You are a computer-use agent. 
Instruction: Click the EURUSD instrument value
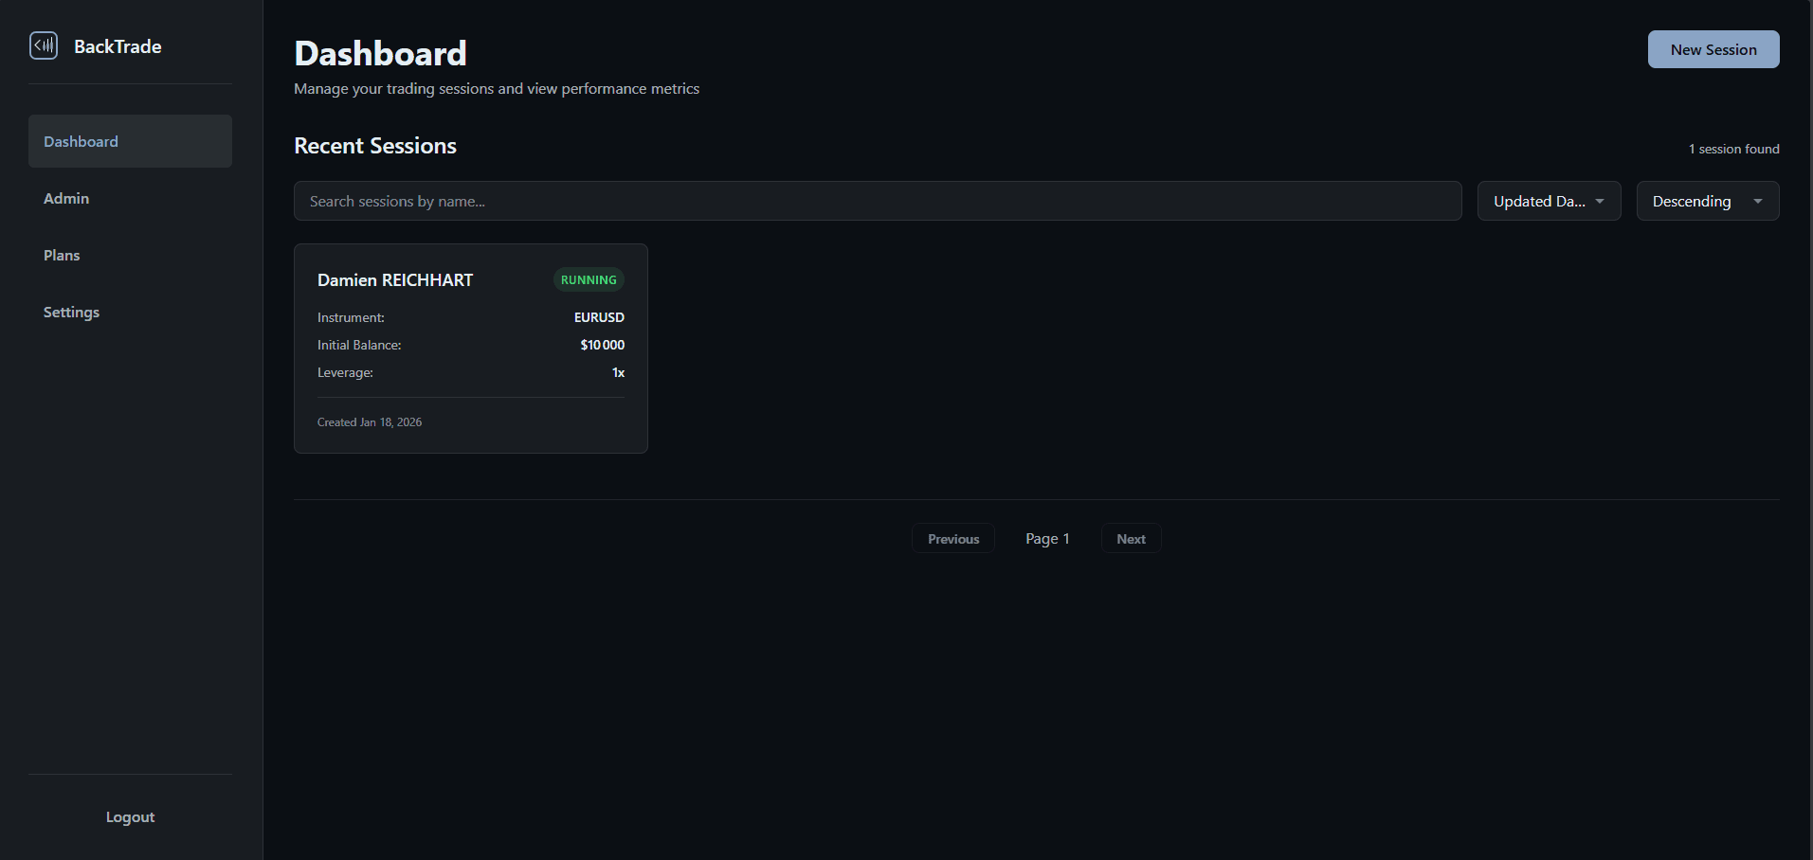tap(599, 317)
